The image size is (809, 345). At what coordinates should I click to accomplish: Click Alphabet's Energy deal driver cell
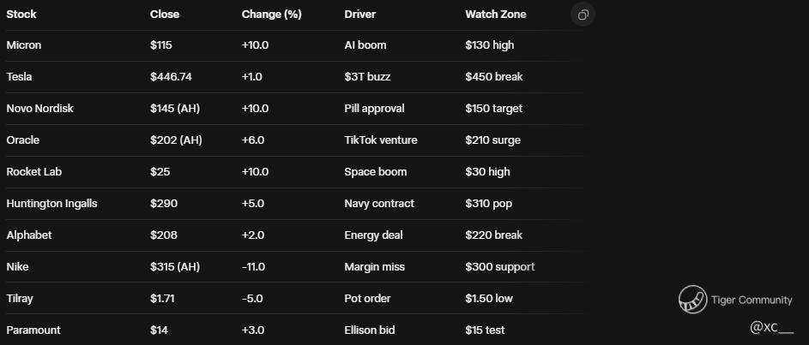point(373,235)
